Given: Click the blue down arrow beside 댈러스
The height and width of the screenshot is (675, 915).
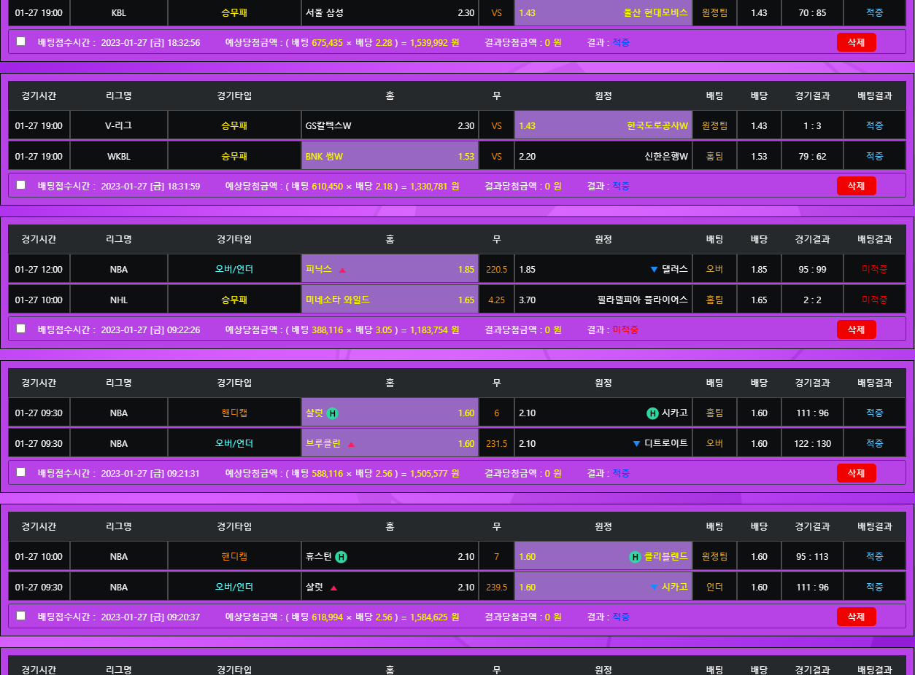Looking at the screenshot, I should (654, 270).
